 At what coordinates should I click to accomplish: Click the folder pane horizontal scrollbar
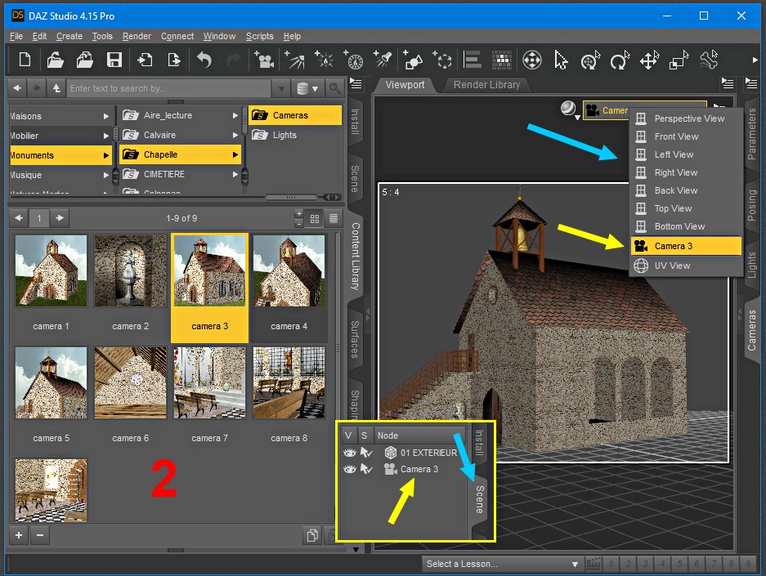(x=291, y=197)
